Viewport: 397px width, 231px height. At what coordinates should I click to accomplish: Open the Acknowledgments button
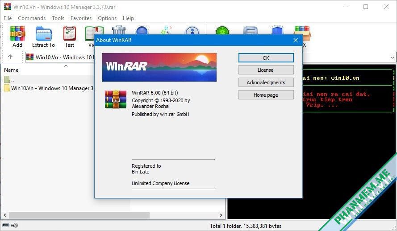266,82
